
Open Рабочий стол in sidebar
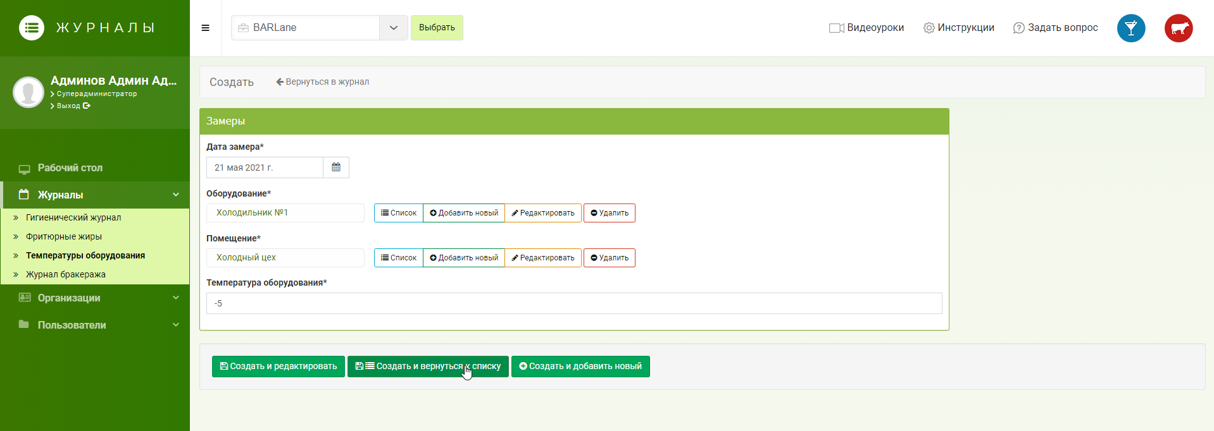tap(95, 168)
